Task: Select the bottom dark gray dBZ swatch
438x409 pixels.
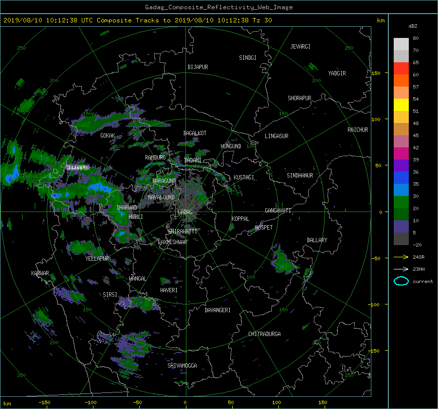Action: pyautogui.click(x=401, y=239)
